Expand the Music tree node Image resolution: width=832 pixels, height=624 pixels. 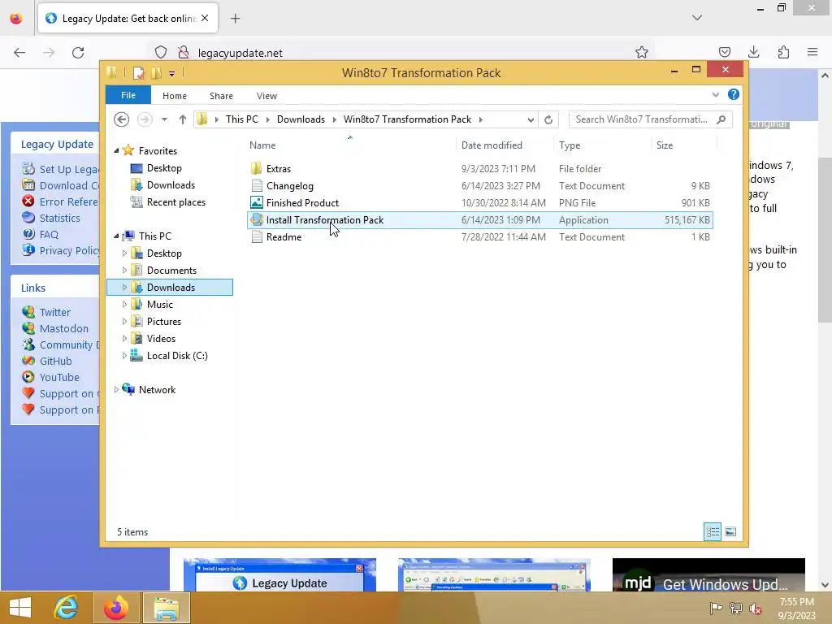pyautogui.click(x=124, y=304)
